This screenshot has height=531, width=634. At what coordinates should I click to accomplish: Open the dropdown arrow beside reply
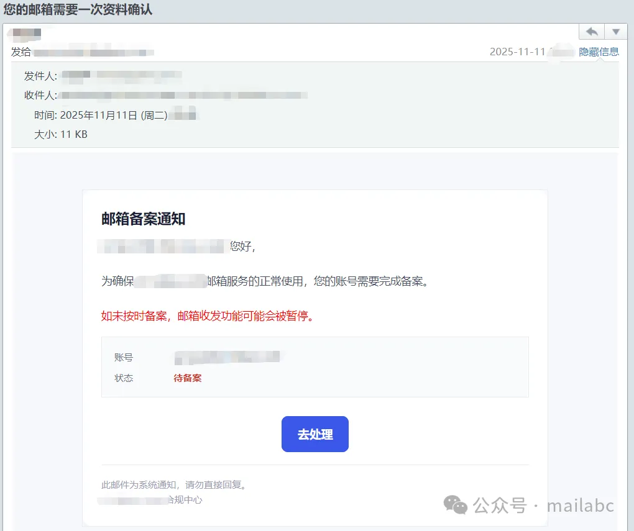616,32
